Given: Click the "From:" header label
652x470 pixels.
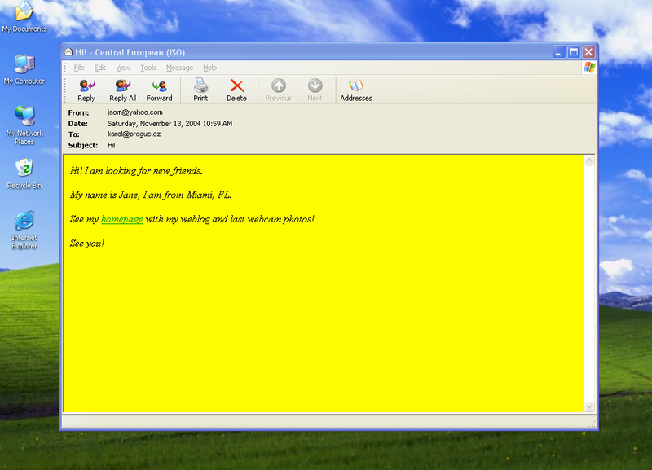Looking at the screenshot, I should click(x=78, y=112).
